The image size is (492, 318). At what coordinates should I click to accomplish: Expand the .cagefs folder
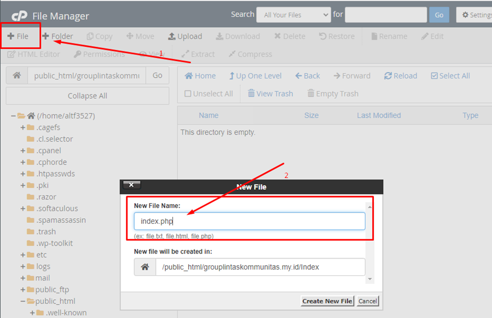point(23,128)
